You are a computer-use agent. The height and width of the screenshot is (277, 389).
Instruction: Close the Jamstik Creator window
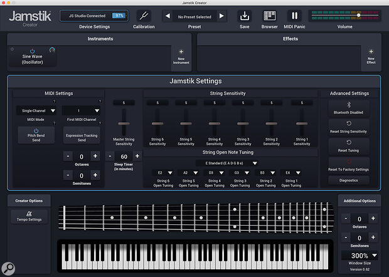point(4,3)
